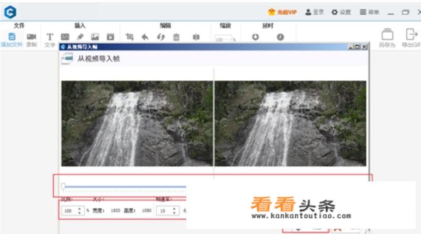Select the pencil draw tool in 插入
This screenshot has width=421, height=234.
pyautogui.click(x=80, y=37)
